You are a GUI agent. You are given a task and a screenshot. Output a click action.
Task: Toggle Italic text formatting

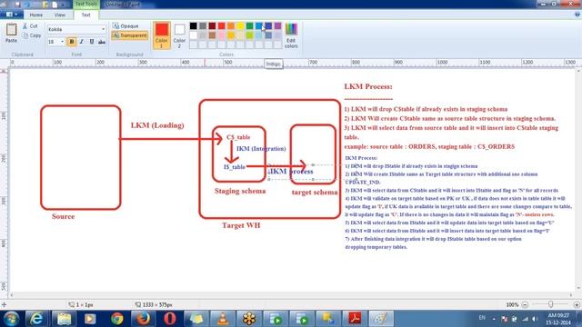click(x=82, y=42)
